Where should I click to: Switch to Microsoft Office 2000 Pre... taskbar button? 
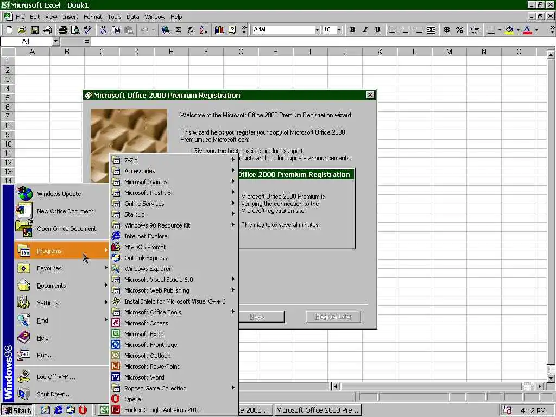[x=318, y=410]
